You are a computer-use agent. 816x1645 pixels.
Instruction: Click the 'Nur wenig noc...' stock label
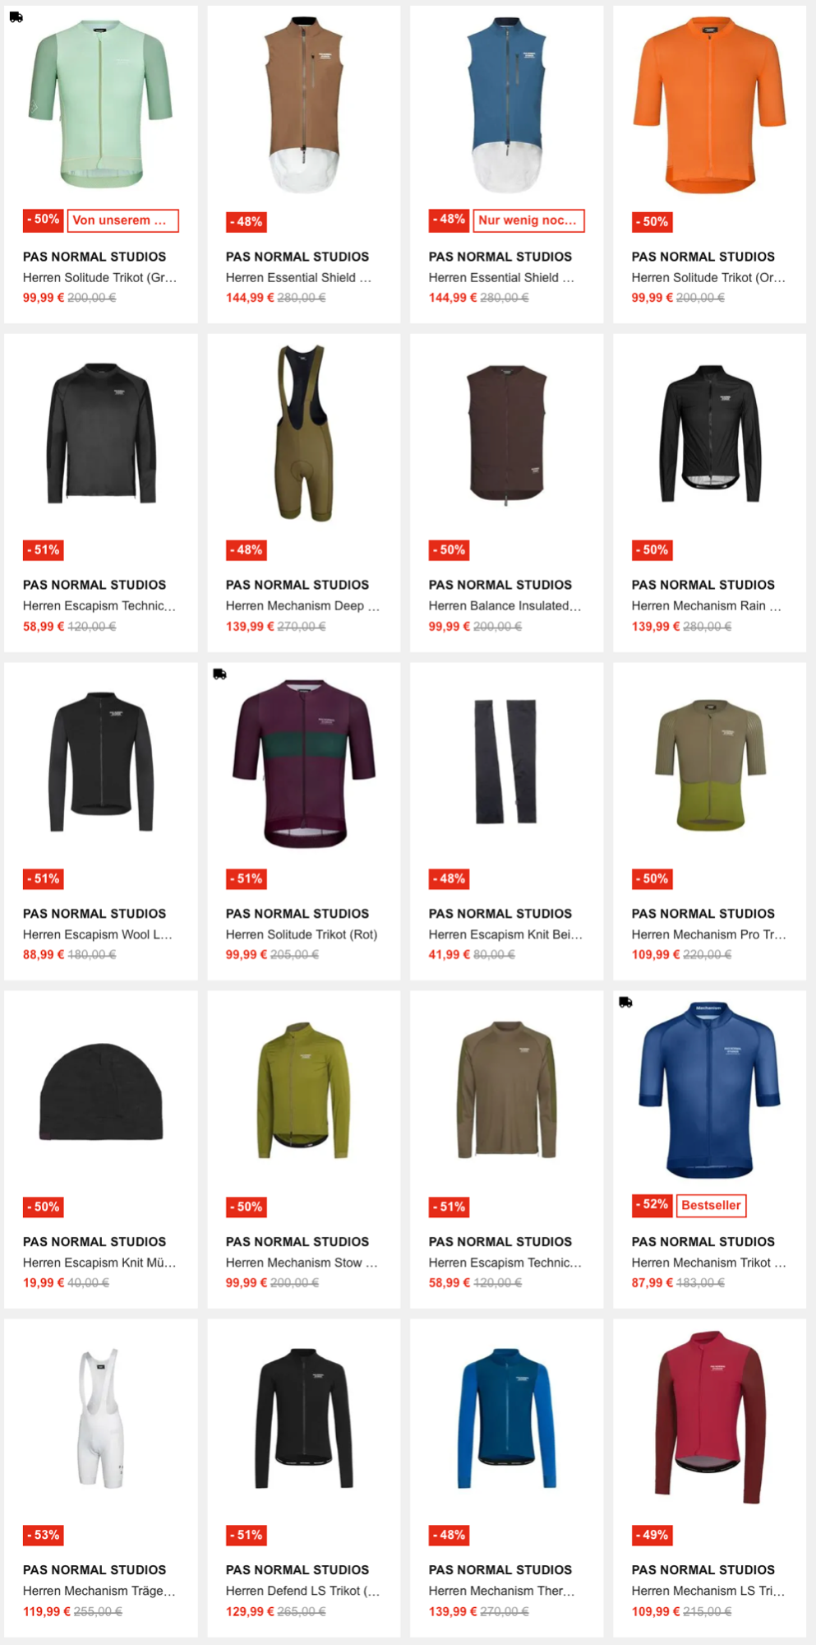point(528,220)
